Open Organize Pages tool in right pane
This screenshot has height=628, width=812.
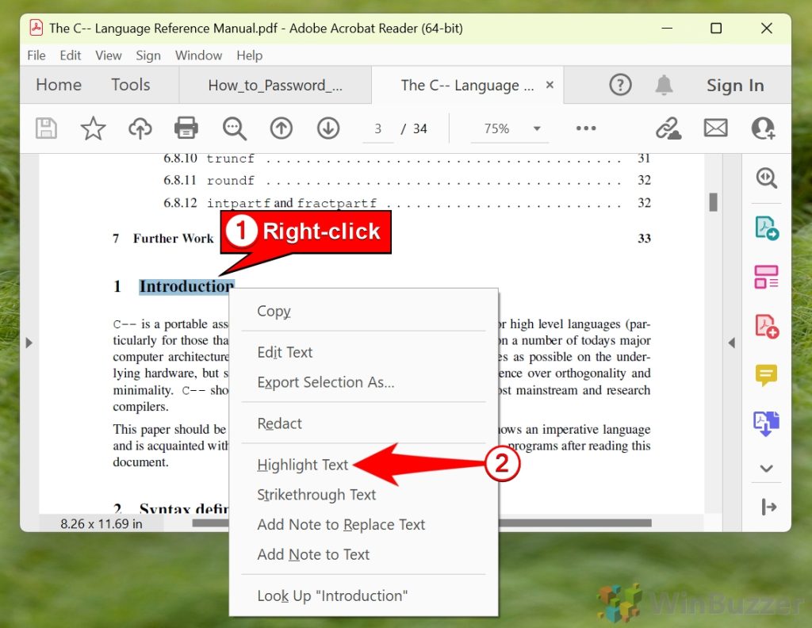point(767,277)
